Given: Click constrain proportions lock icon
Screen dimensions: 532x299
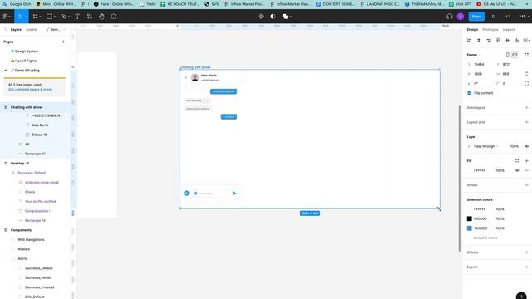Looking at the screenshot, I should tap(526, 74).
